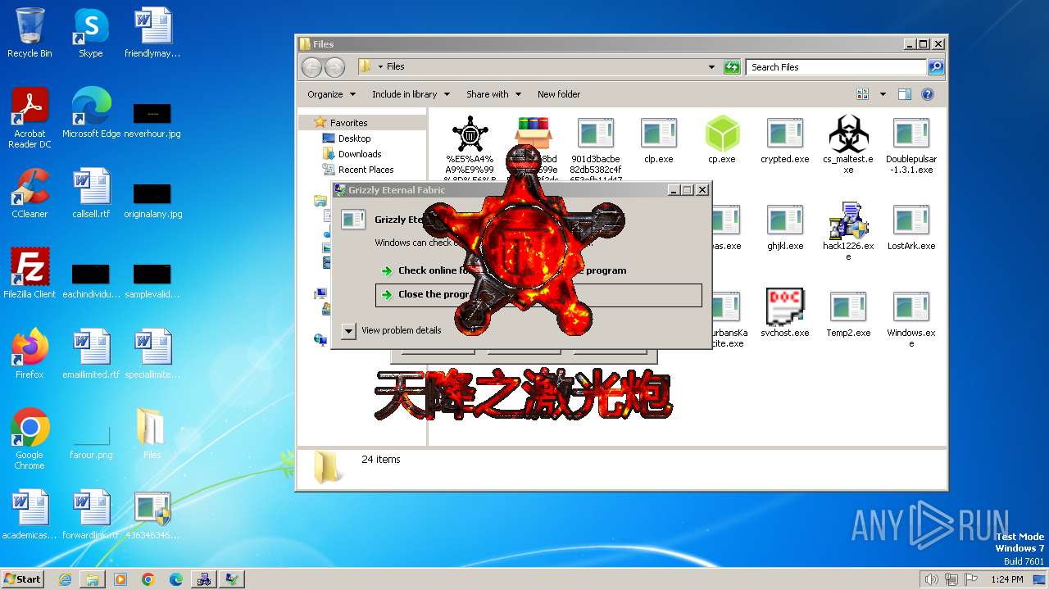Open the address bar history dropdown
Screen dimensions: 1049x590
click(x=711, y=67)
